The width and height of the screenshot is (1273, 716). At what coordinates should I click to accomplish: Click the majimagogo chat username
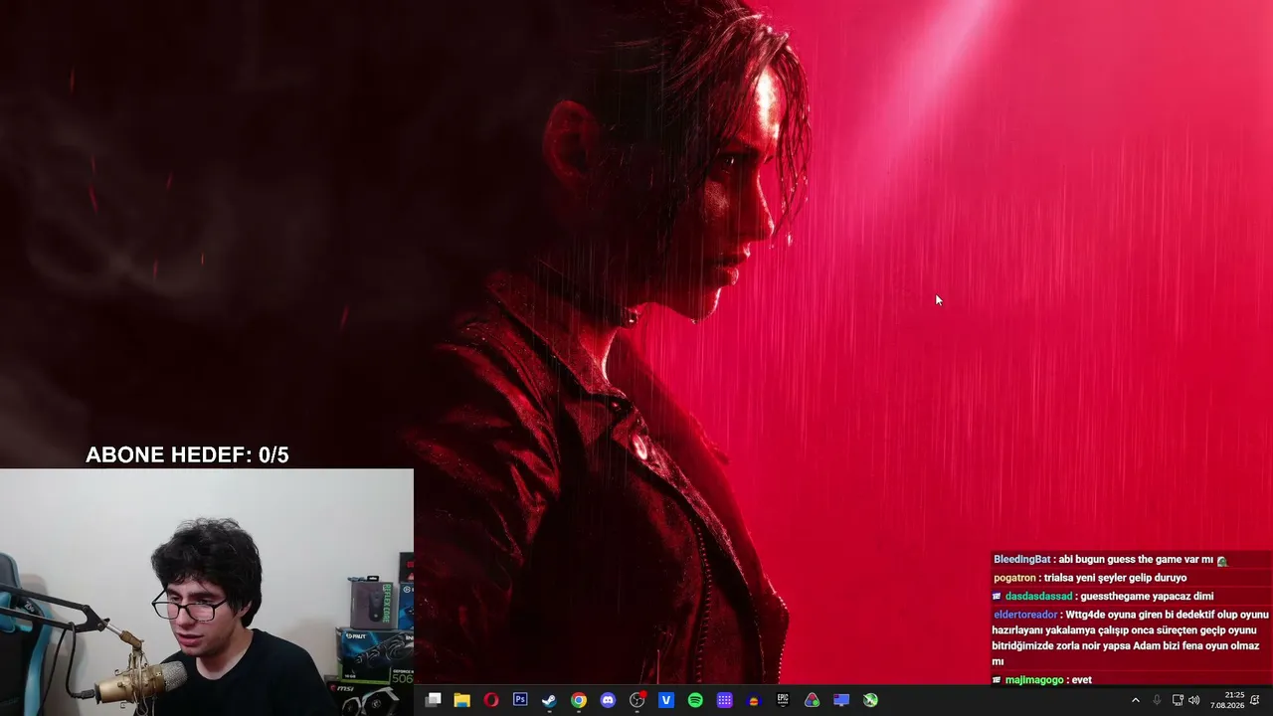coord(1034,680)
